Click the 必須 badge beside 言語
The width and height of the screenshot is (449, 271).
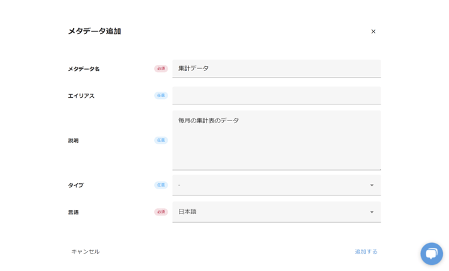click(161, 212)
